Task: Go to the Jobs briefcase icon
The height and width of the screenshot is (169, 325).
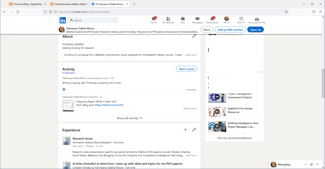Action: pos(183,20)
